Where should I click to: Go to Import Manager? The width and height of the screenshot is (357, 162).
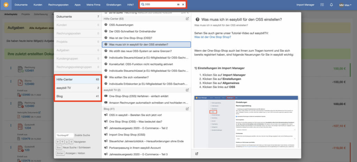coord(305,5)
